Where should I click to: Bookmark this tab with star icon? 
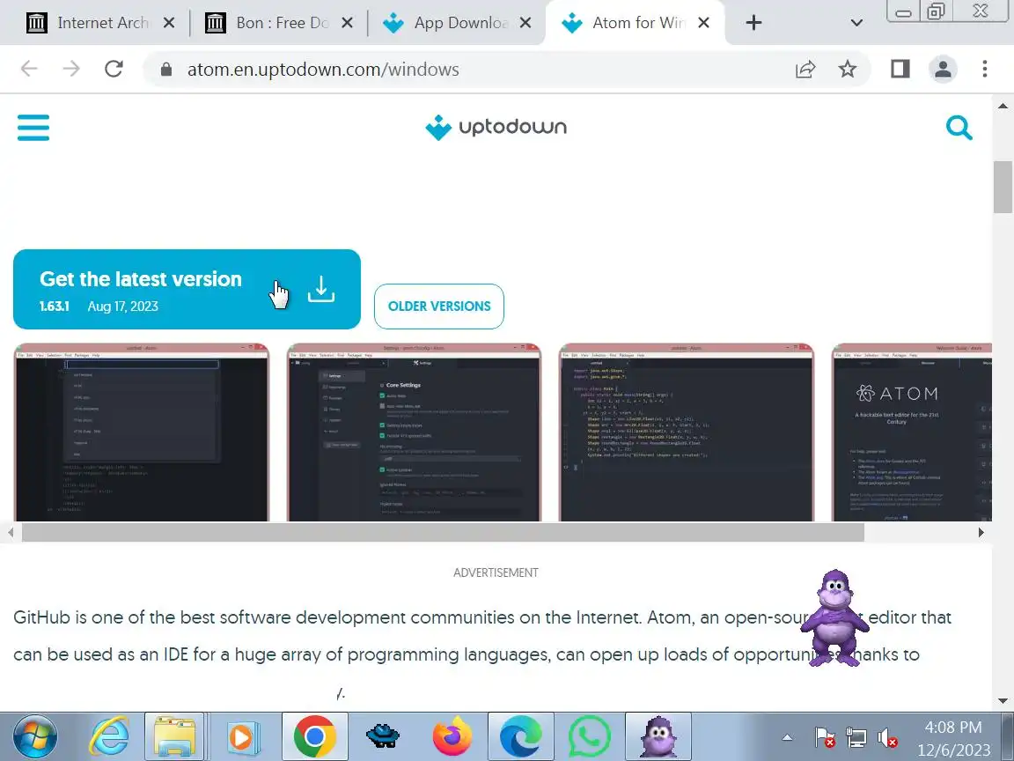coord(847,70)
